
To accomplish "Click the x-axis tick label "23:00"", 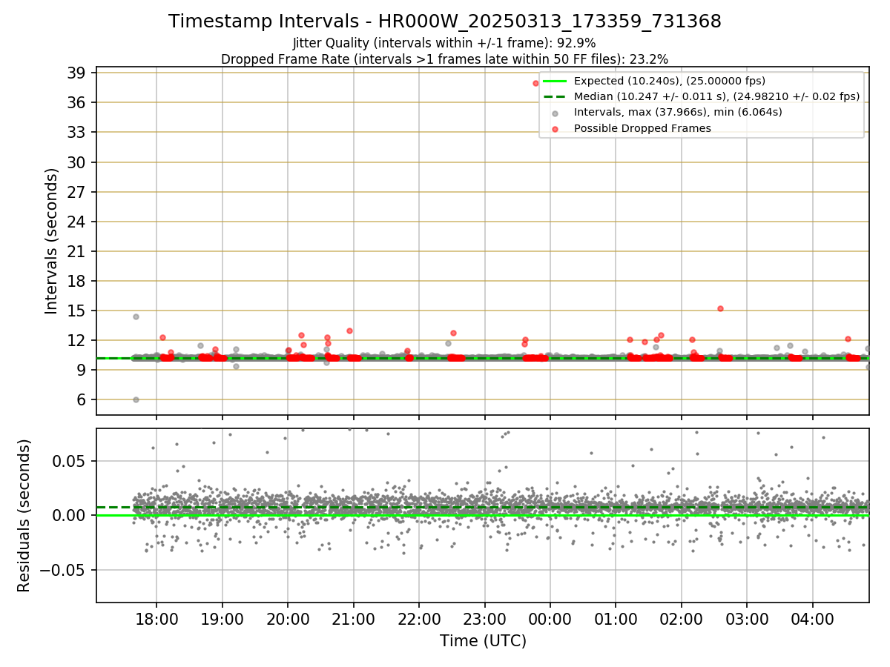I will click(x=484, y=618).
